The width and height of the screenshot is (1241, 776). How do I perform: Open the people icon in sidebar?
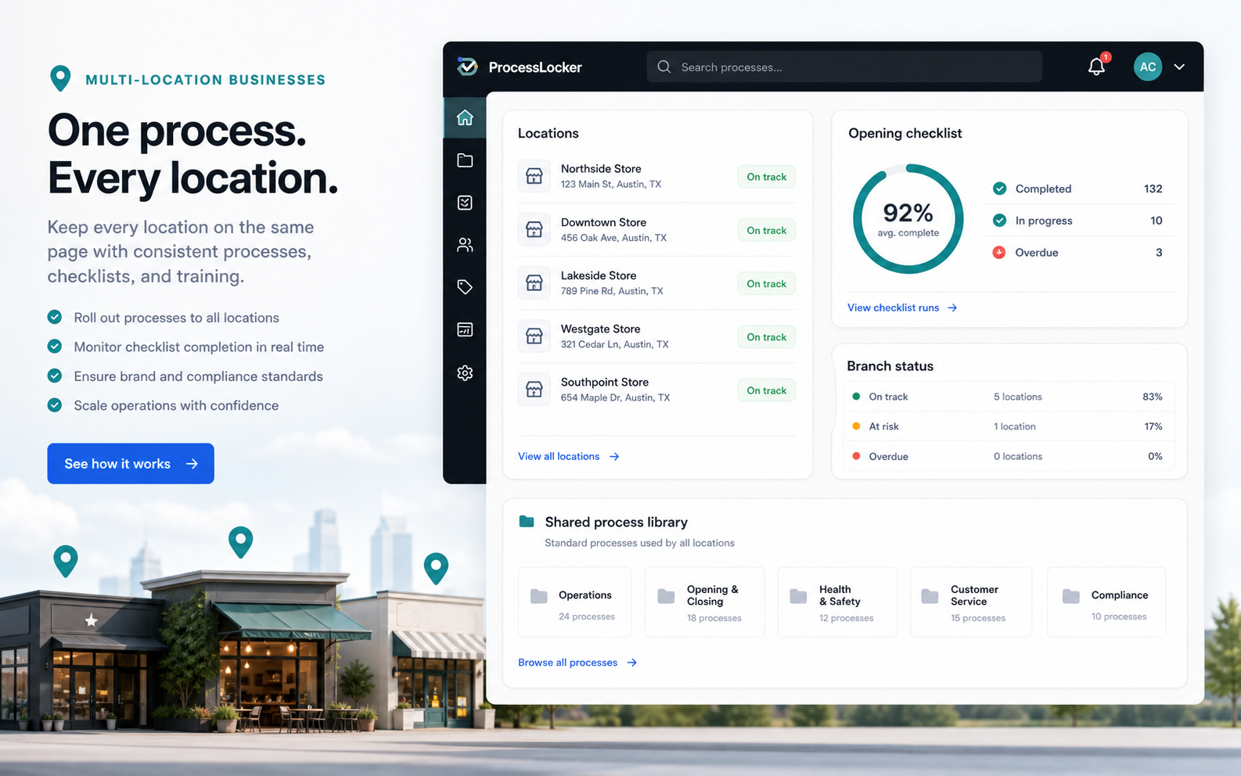[x=465, y=245]
